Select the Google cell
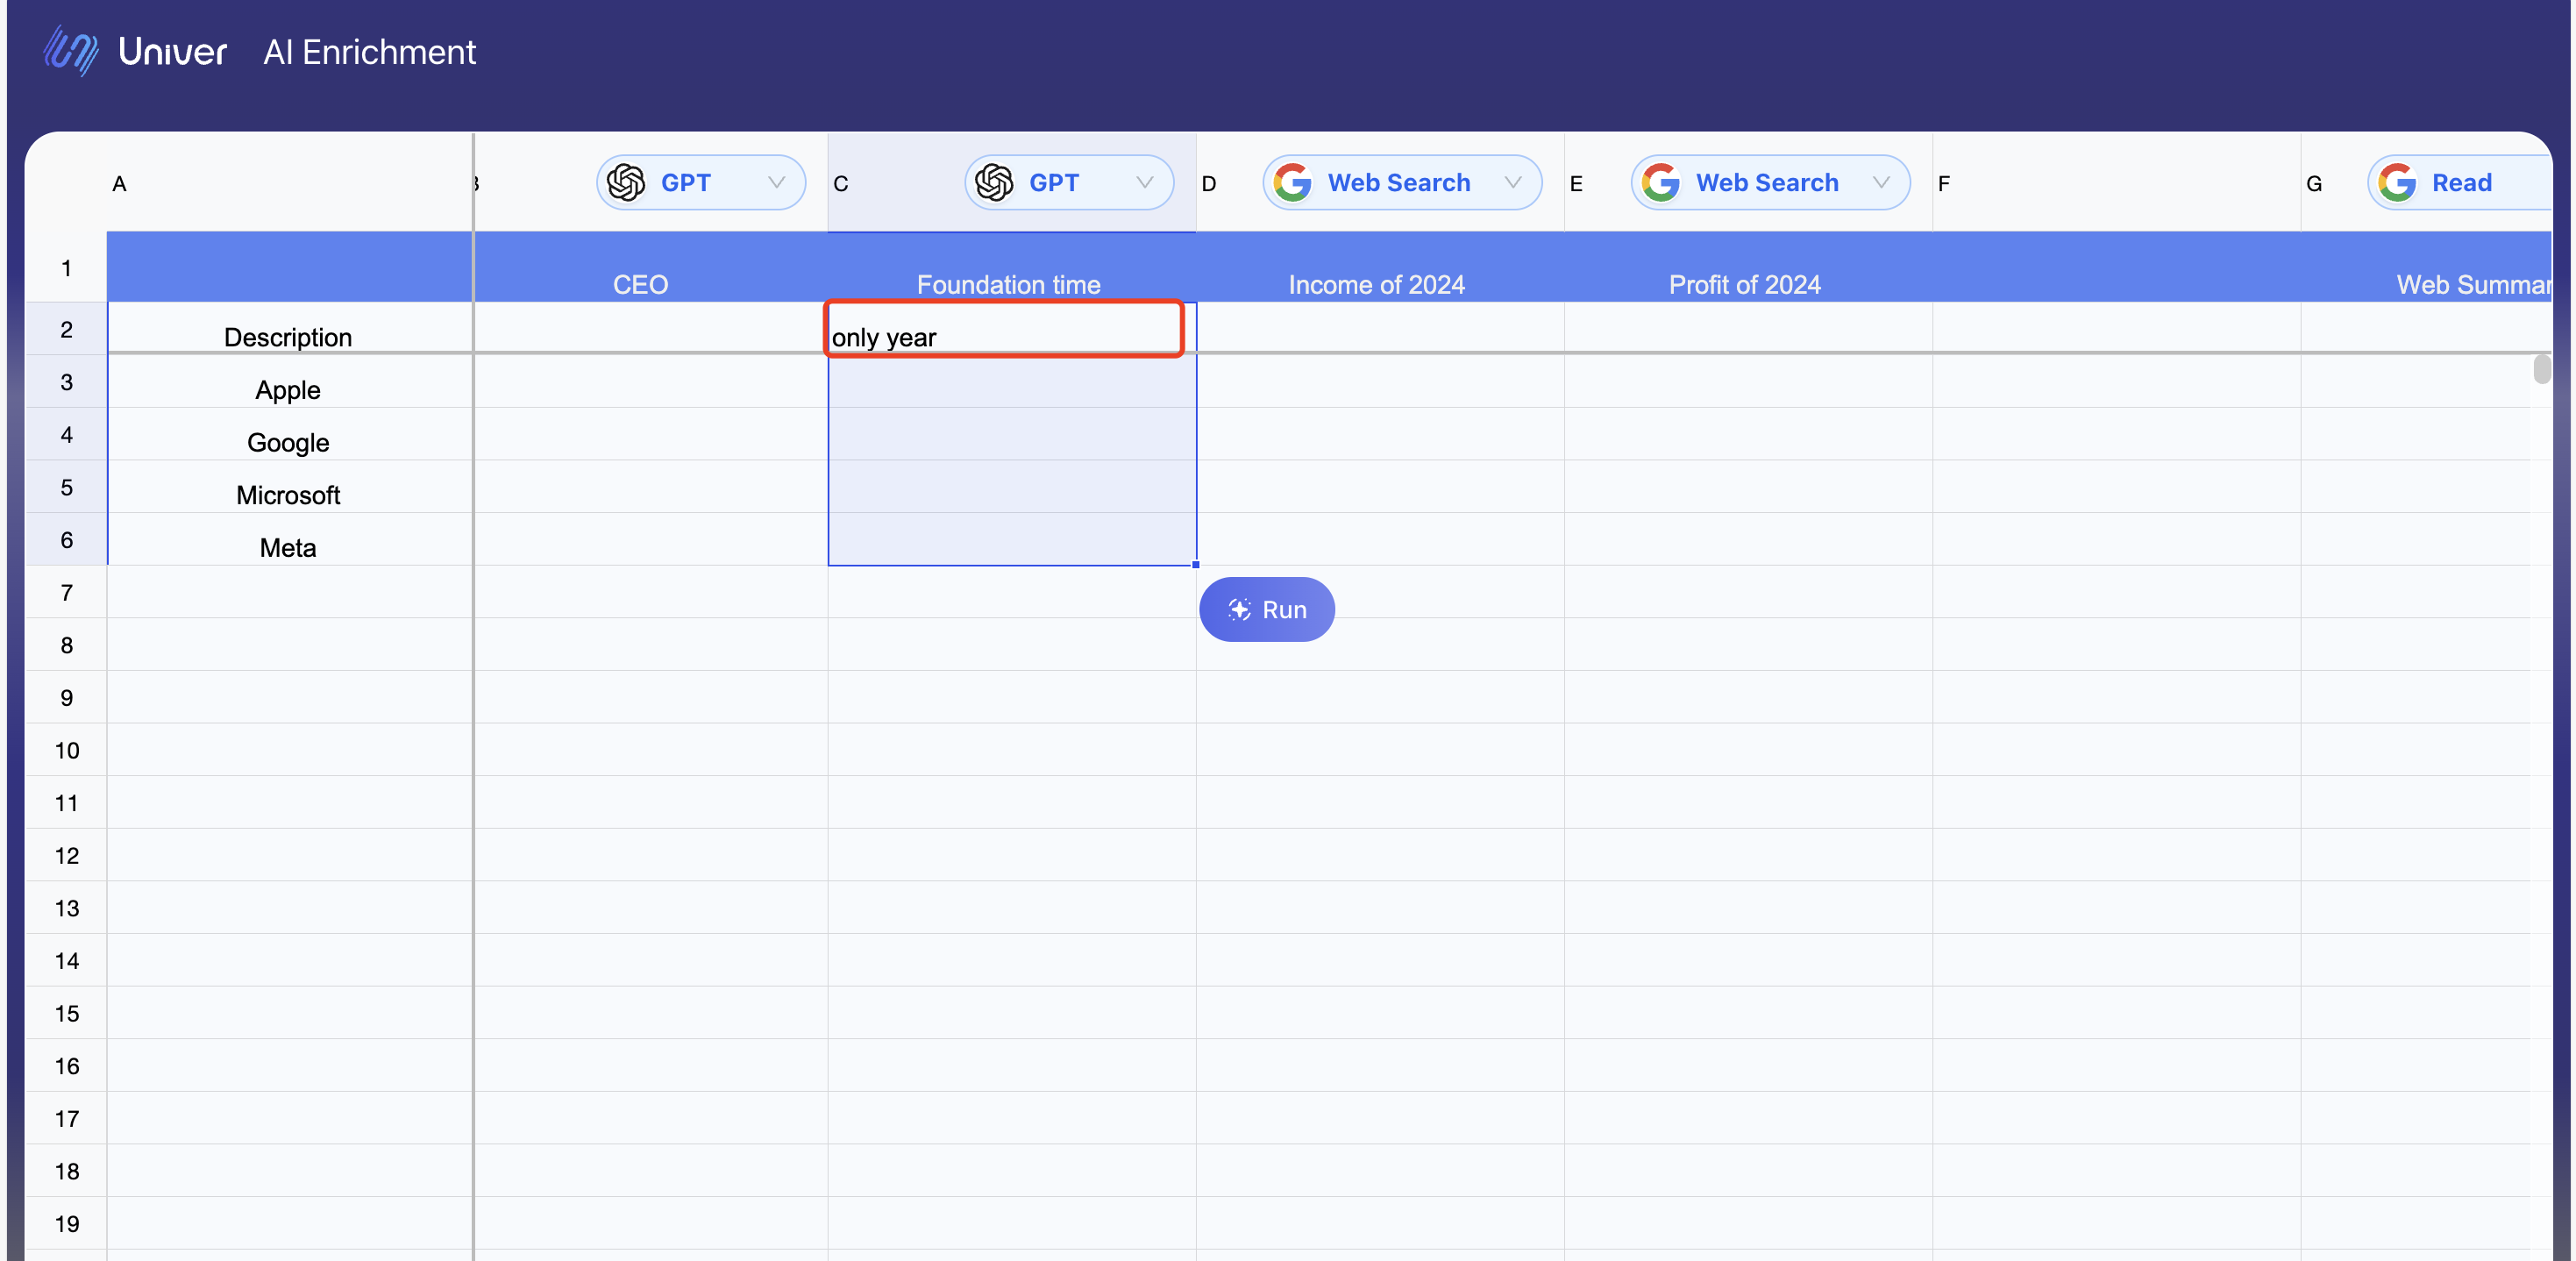 [x=290, y=434]
